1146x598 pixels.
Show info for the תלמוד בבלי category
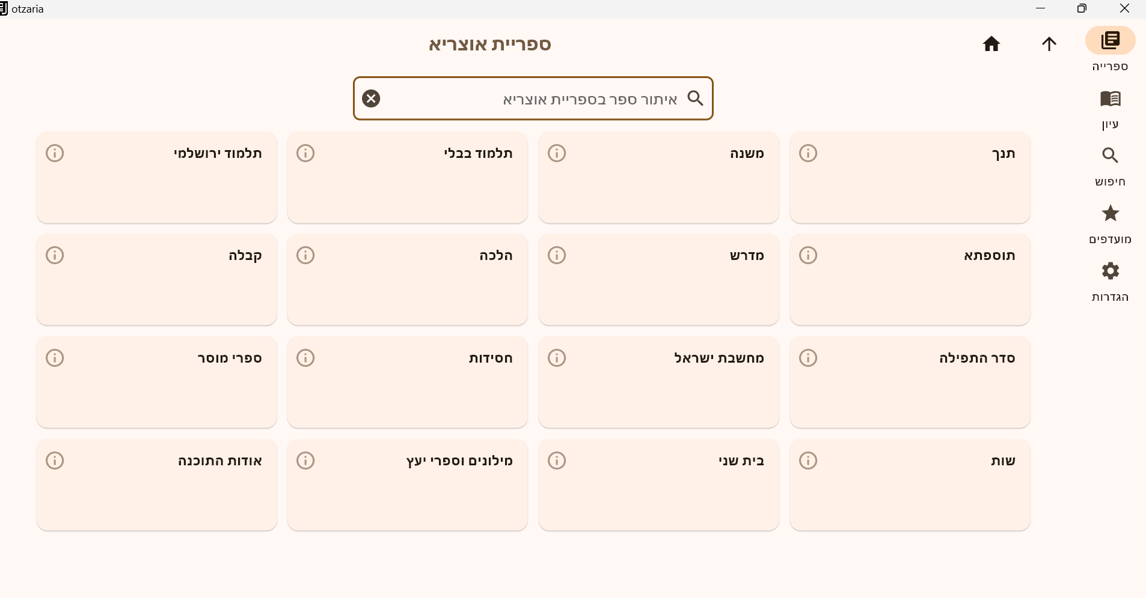305,153
